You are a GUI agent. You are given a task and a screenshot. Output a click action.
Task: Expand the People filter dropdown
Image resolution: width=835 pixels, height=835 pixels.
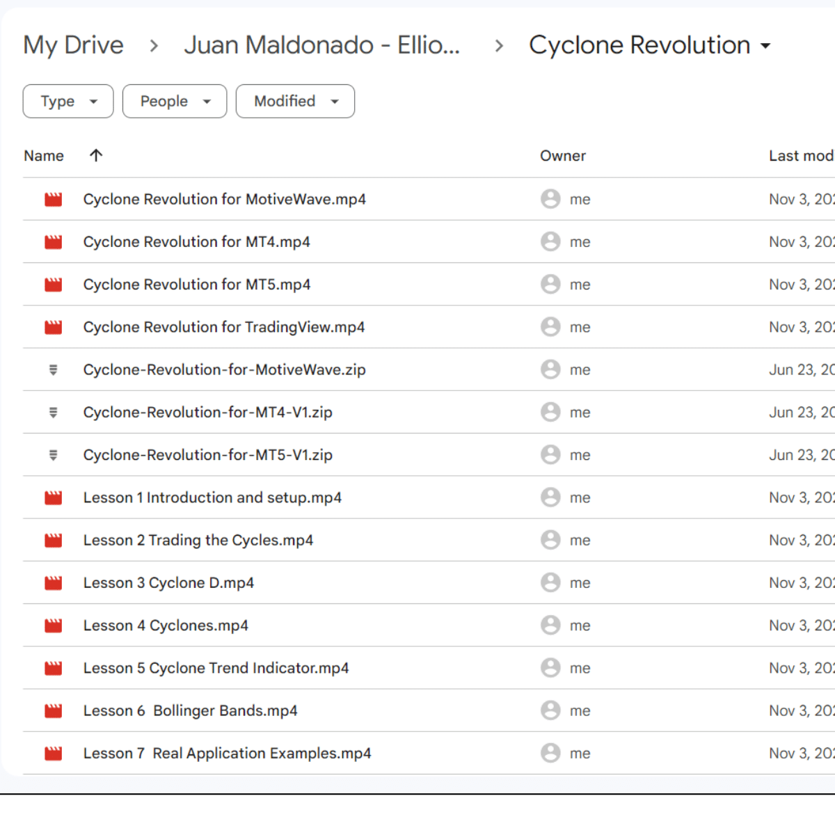coord(175,102)
